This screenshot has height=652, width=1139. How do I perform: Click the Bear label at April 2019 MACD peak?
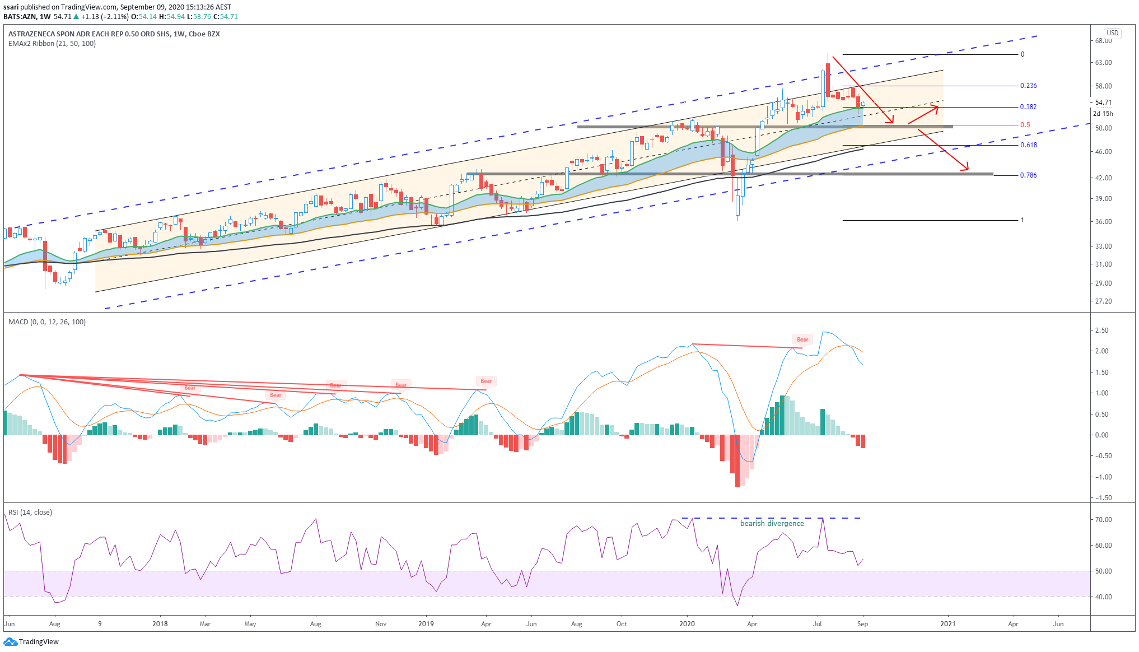coord(486,381)
